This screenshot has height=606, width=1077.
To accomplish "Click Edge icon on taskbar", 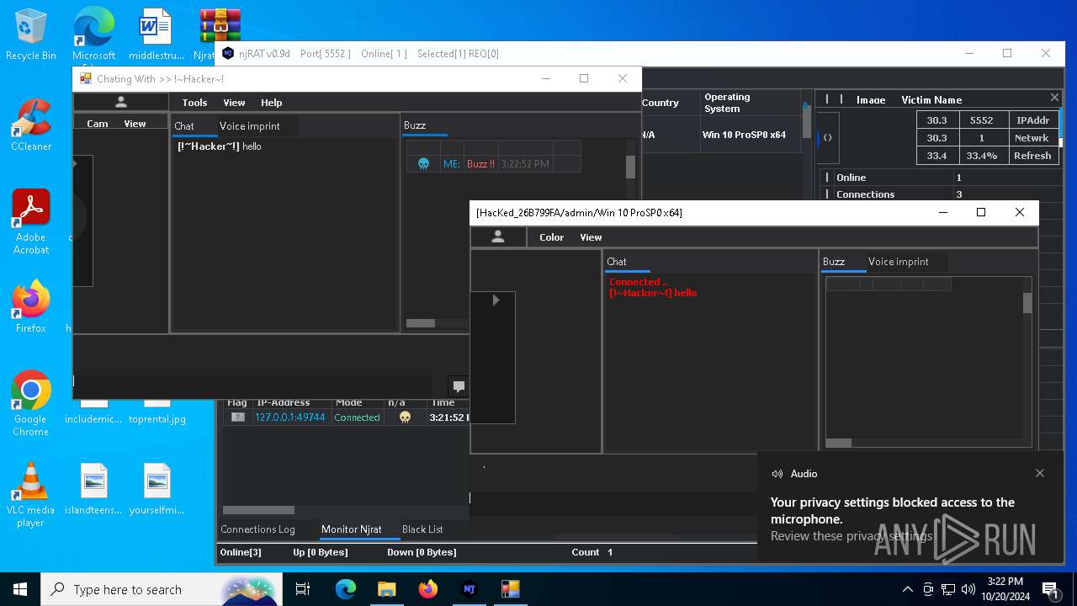I will [346, 589].
